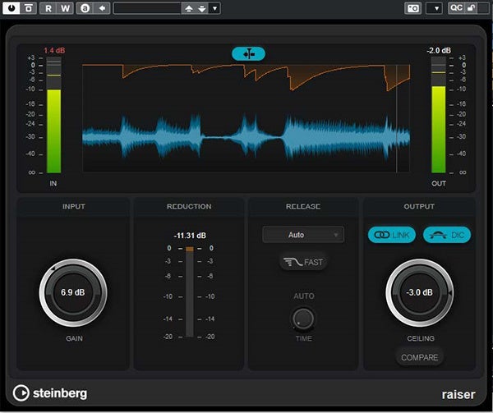The height and width of the screenshot is (413, 493).
Task: Click the output peak -2.0 dB readout
Action: pyautogui.click(x=439, y=50)
